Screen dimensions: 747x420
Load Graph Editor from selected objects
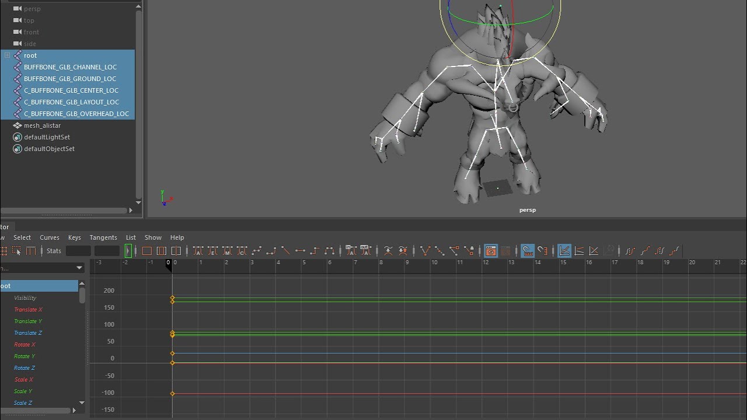click(505, 251)
